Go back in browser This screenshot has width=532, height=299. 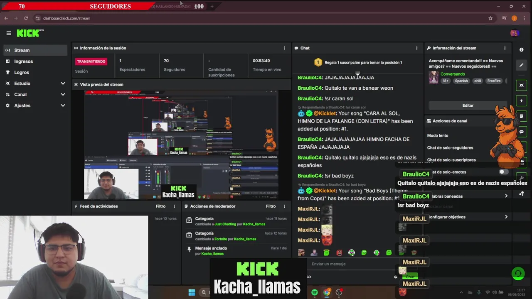coord(6,18)
